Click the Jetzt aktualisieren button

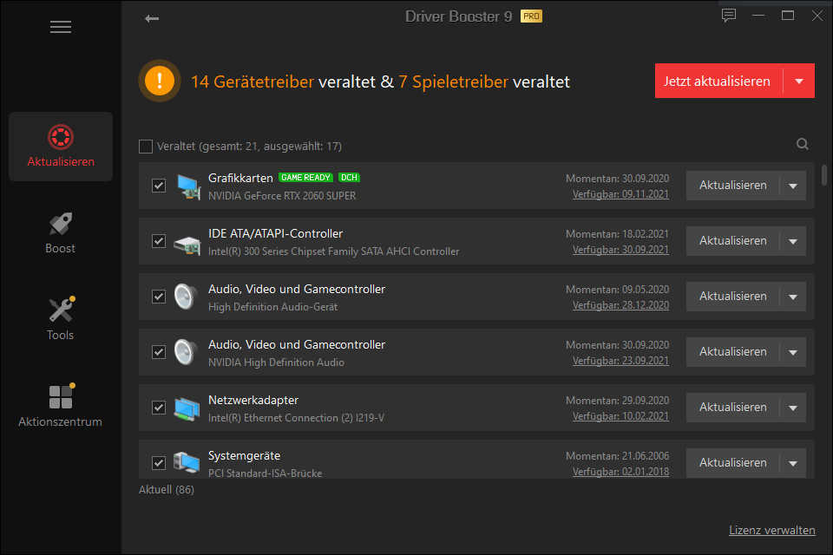click(x=718, y=82)
